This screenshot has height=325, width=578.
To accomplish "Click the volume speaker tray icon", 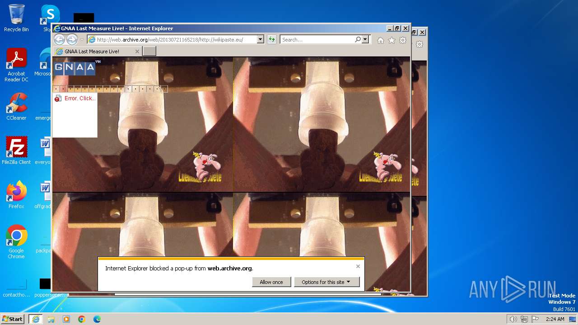I will pyautogui.click(x=513, y=319).
